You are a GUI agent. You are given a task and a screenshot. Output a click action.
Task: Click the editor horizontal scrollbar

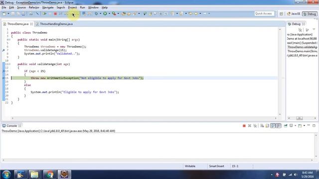[x=144, y=118]
